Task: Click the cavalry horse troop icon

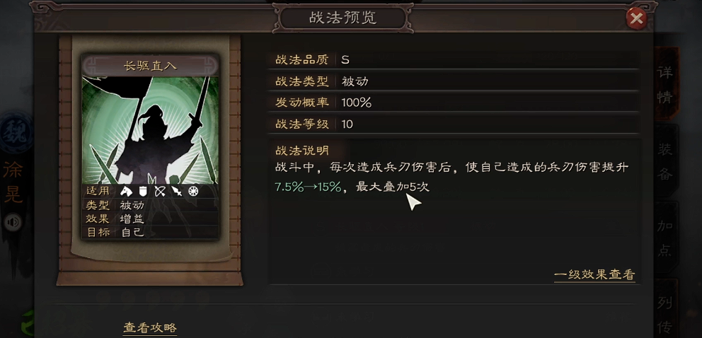Action: point(127,192)
